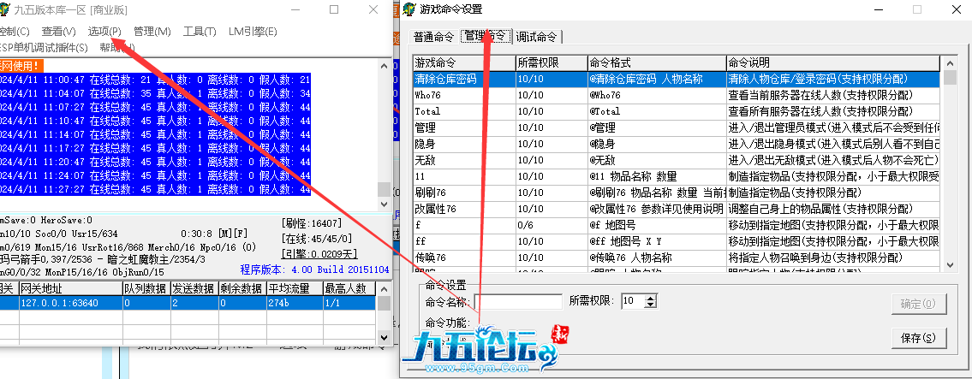Open the 管理(M) menu
972x379 pixels.
152,31
